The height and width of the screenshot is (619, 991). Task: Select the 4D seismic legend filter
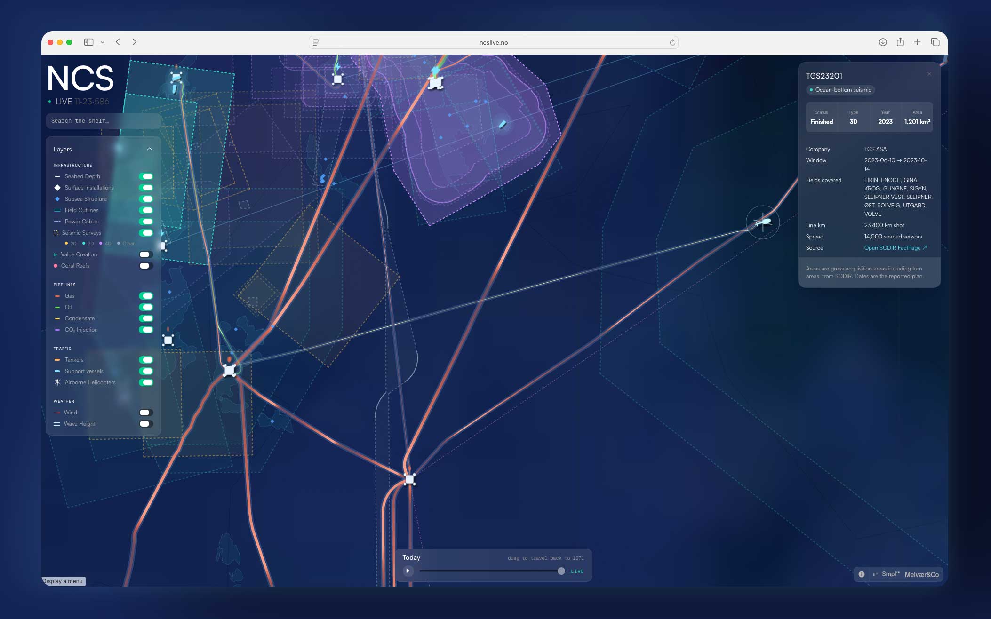[x=105, y=244]
